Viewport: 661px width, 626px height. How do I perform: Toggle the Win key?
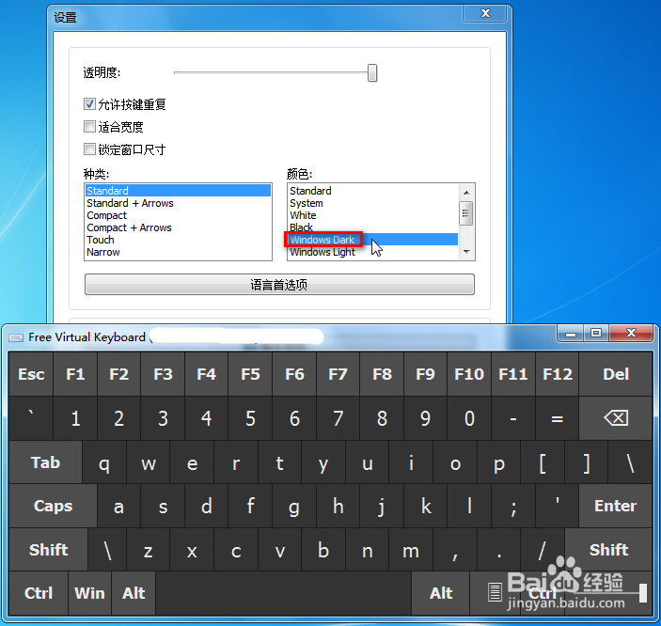click(x=89, y=593)
